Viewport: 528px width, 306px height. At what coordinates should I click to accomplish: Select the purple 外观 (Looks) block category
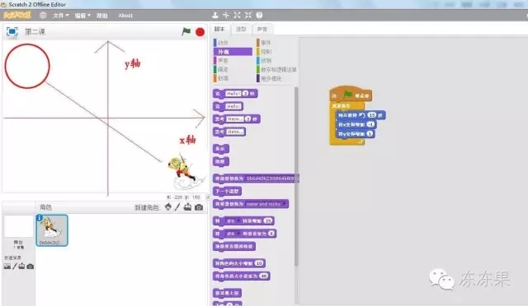[x=233, y=52]
